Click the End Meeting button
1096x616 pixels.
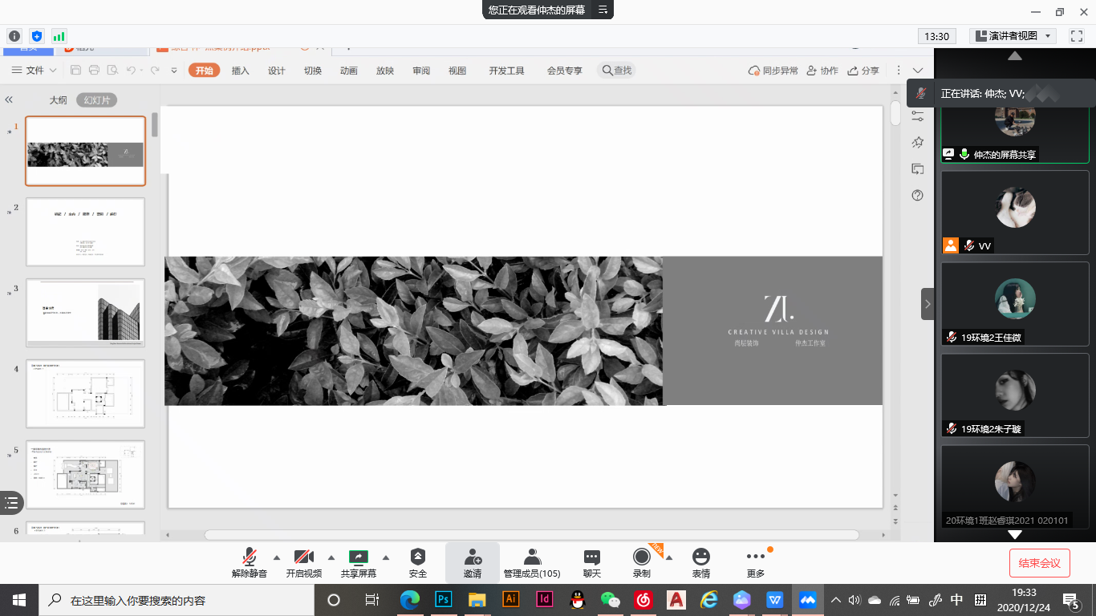point(1039,563)
